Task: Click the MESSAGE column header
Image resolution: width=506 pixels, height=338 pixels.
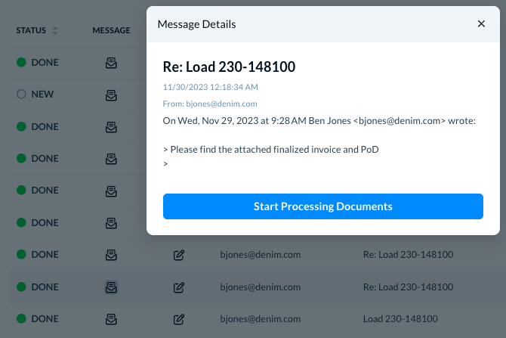Action: pos(111,30)
